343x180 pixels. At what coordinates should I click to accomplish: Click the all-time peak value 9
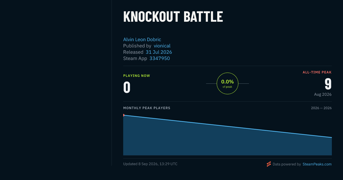(x=328, y=84)
